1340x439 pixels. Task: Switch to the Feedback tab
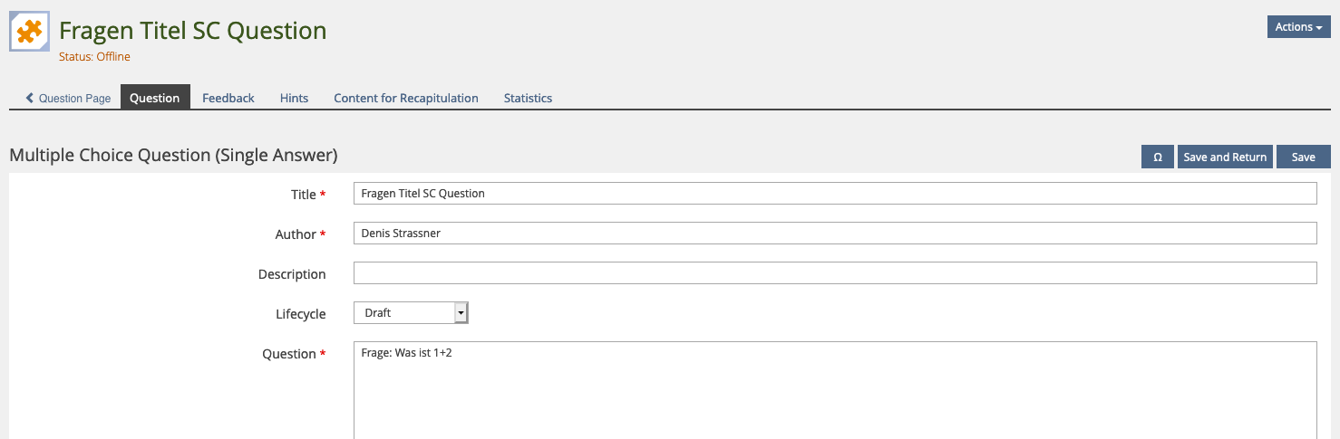(x=228, y=98)
